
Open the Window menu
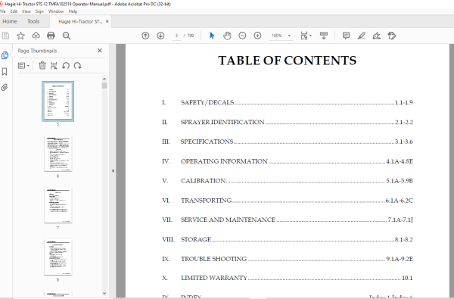(x=56, y=11)
